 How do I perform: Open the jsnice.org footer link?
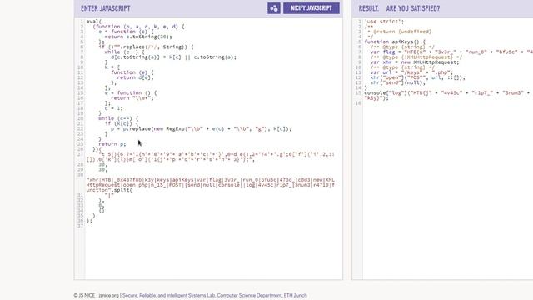109,295
